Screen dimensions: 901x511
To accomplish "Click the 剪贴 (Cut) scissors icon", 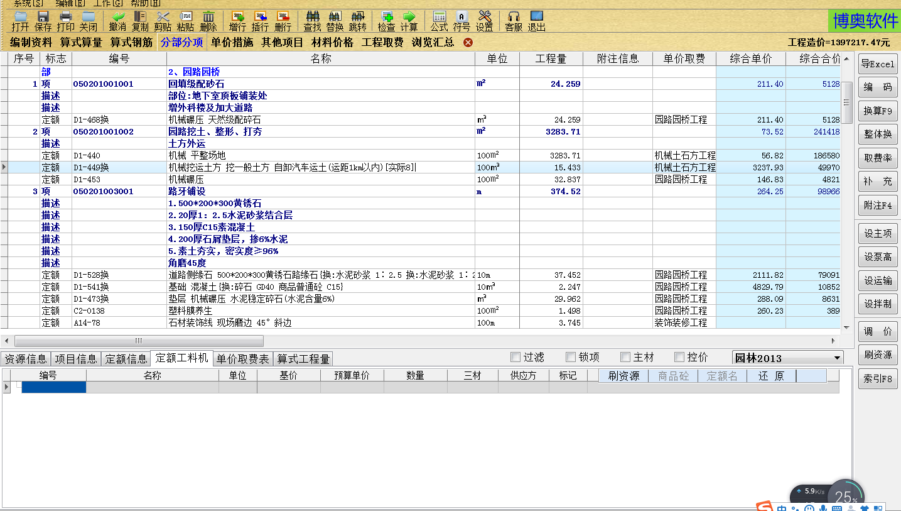I will pos(163,21).
